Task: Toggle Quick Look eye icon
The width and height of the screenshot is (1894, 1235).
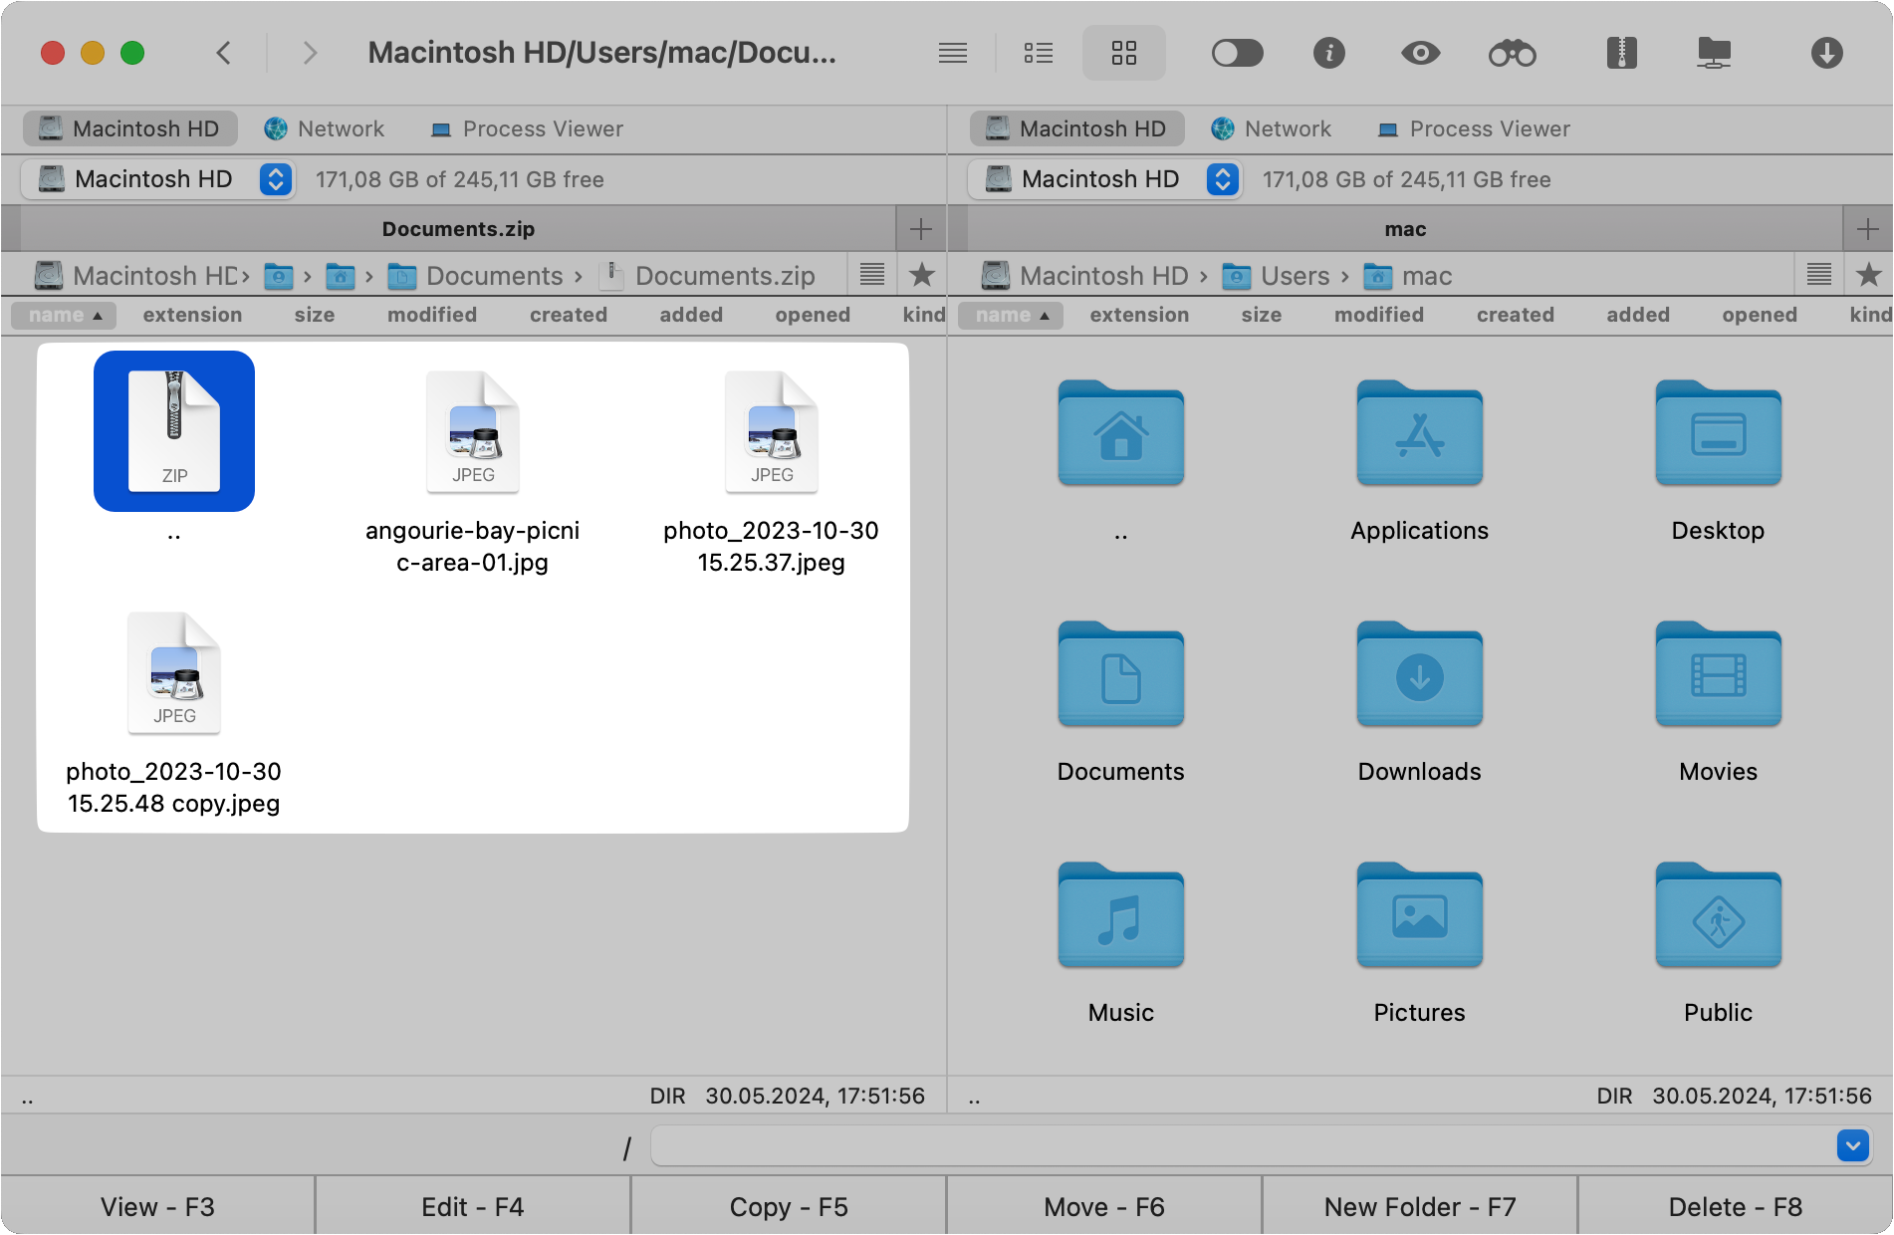Action: [1420, 53]
